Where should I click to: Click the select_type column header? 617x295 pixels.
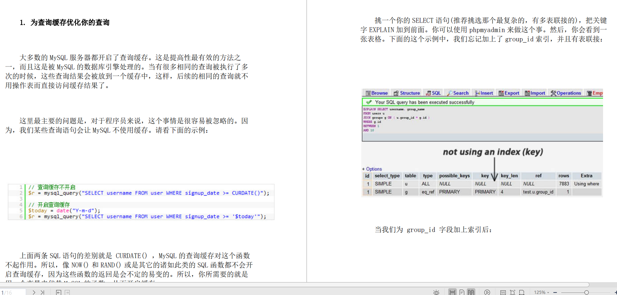click(x=387, y=176)
